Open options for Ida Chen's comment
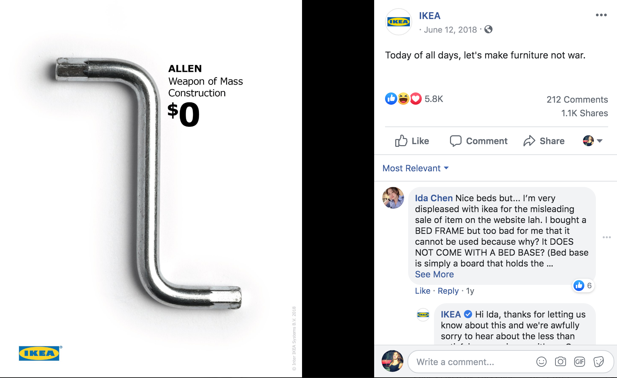Viewport: 617px width, 378px height. 606,237
